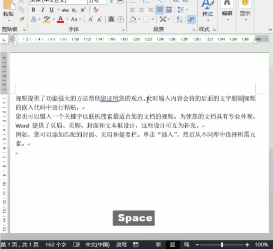Zoom out with minus button
The height and width of the screenshot is (249, 273).
click(x=197, y=245)
